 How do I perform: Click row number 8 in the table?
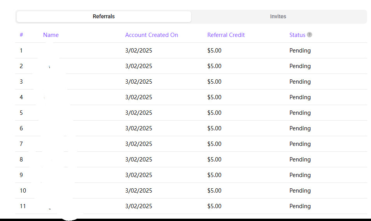[21, 160]
